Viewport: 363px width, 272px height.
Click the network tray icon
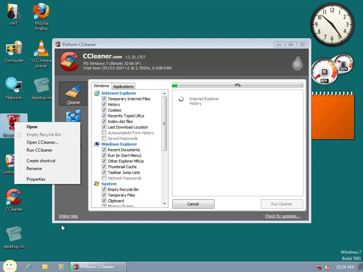319,267
